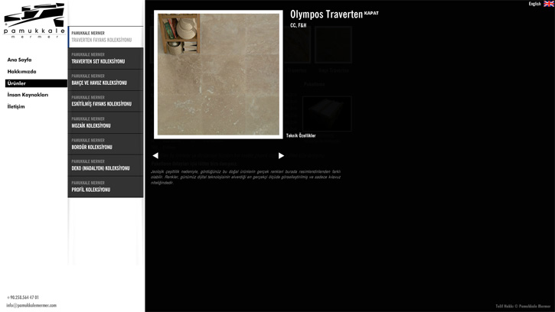Close the product popup with KAPAT

point(371,13)
